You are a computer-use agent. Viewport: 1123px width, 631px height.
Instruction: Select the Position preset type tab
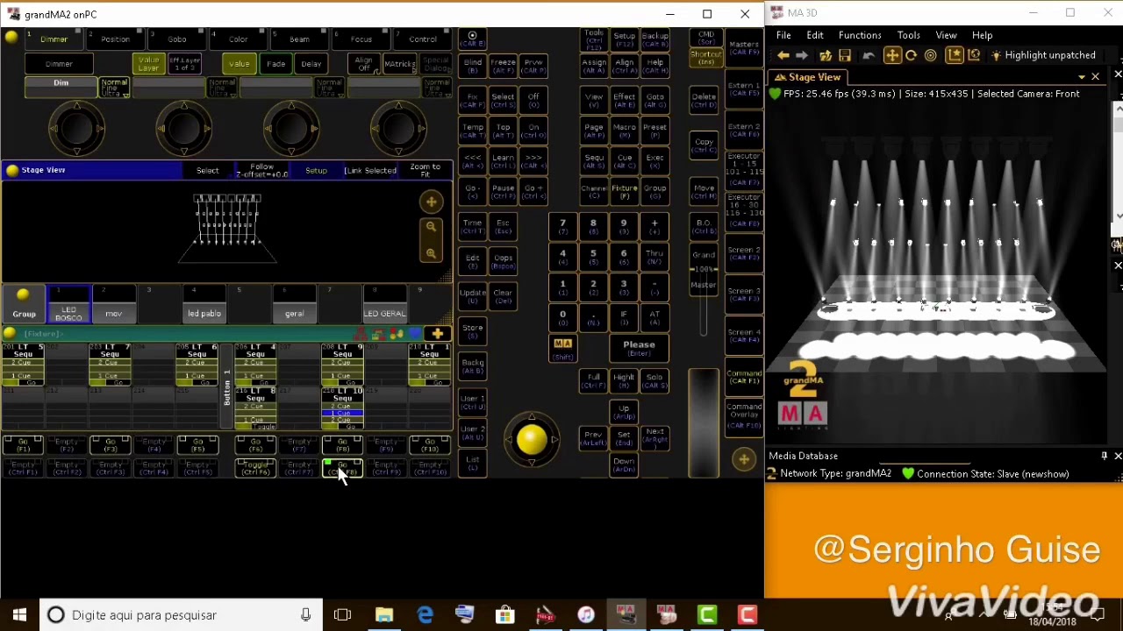tap(115, 39)
